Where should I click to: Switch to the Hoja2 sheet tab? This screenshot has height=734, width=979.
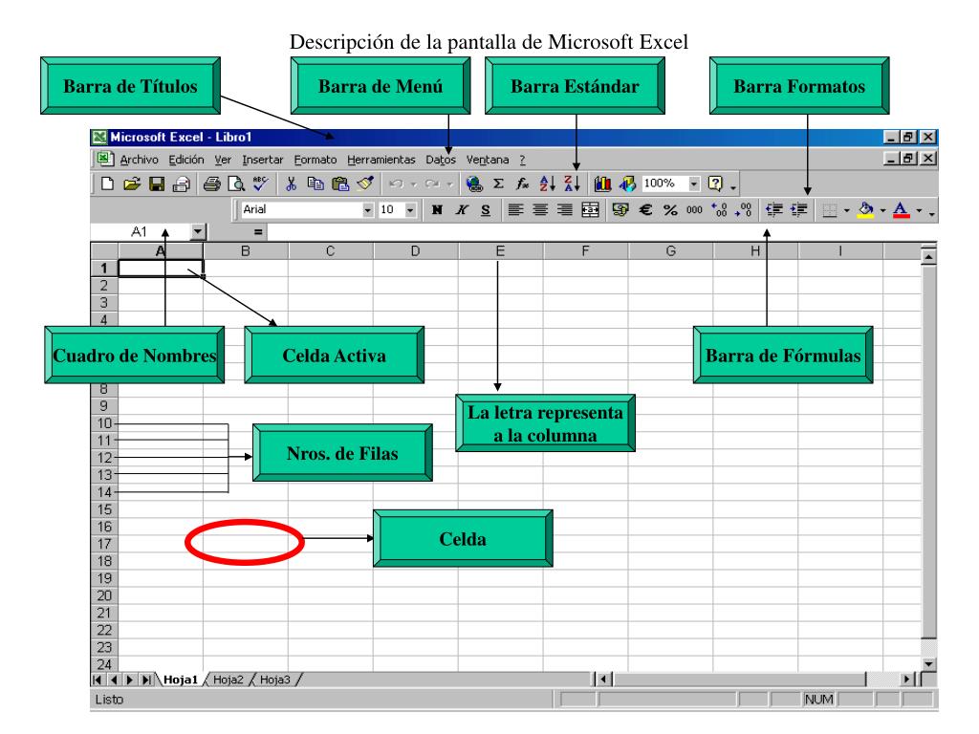[228, 680]
